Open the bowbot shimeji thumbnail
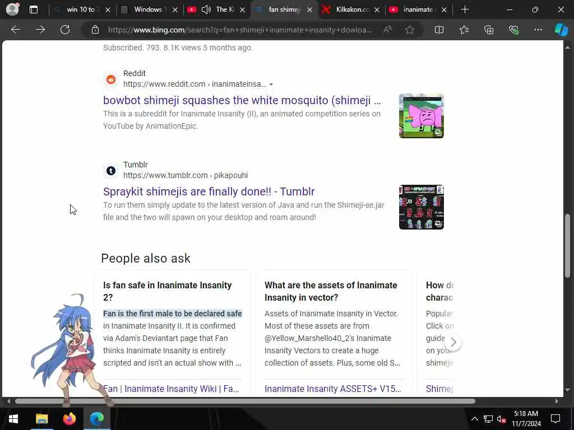The width and height of the screenshot is (574, 430). 422,116
